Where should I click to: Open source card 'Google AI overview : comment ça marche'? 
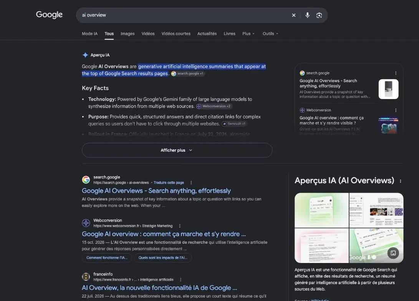tap(331, 121)
